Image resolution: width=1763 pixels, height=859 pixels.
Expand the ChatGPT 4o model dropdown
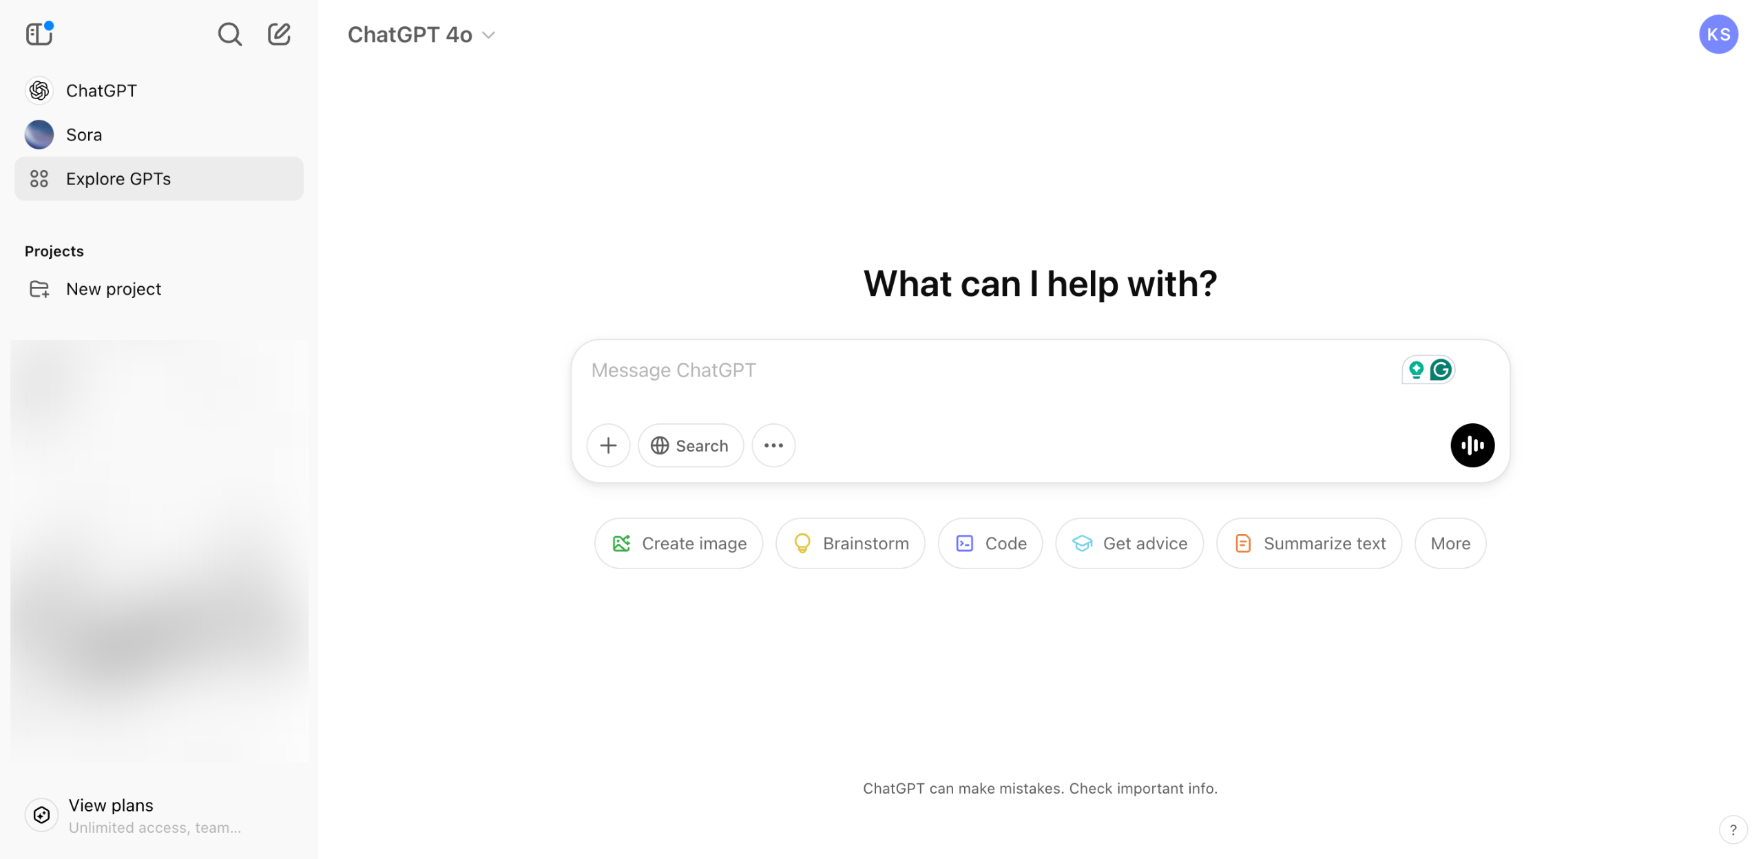(421, 34)
